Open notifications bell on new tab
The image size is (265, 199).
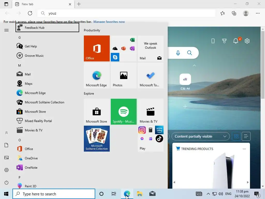pyautogui.click(x=236, y=41)
